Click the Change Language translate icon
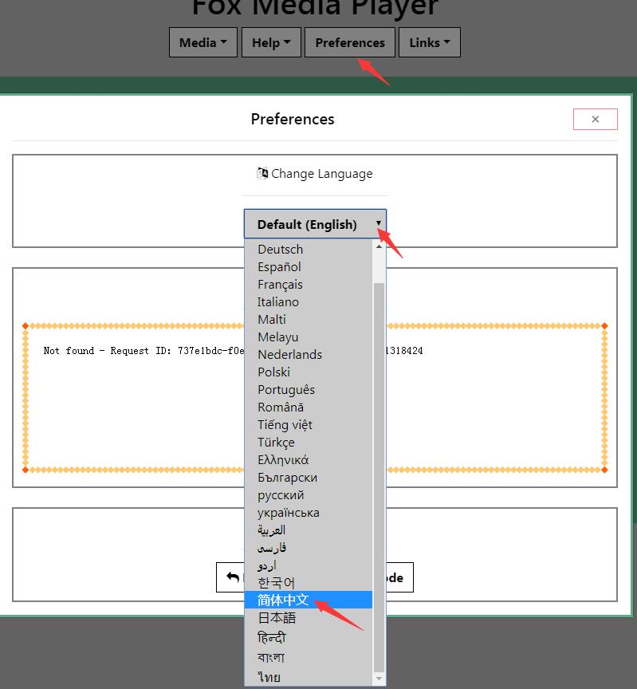The height and width of the screenshot is (689, 637). tap(262, 173)
